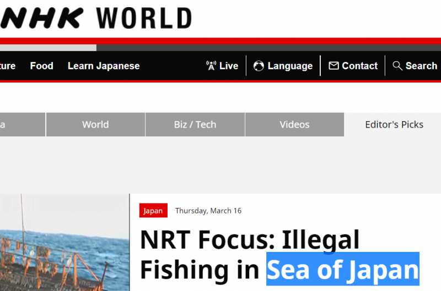Select the cut-off tab left of World
This screenshot has height=291, width=441.
(22, 124)
